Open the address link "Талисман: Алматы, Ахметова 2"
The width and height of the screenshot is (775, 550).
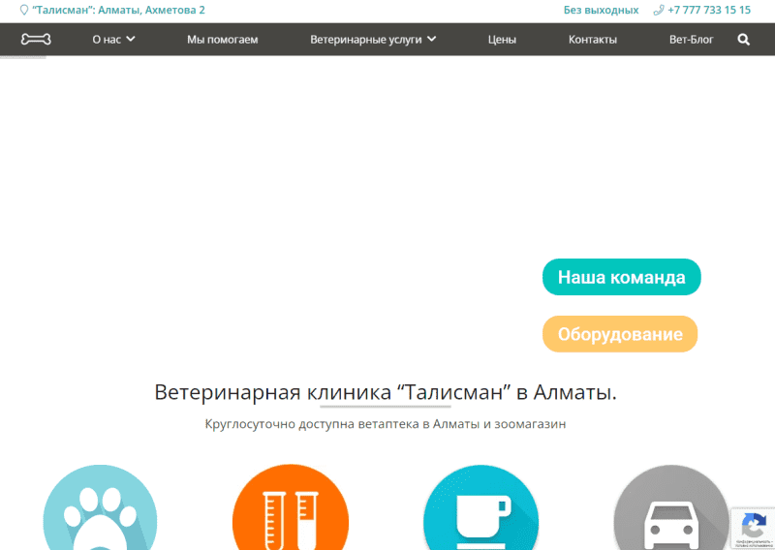[118, 10]
